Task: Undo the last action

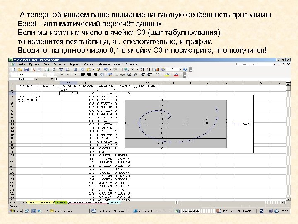Action: tap(106, 69)
